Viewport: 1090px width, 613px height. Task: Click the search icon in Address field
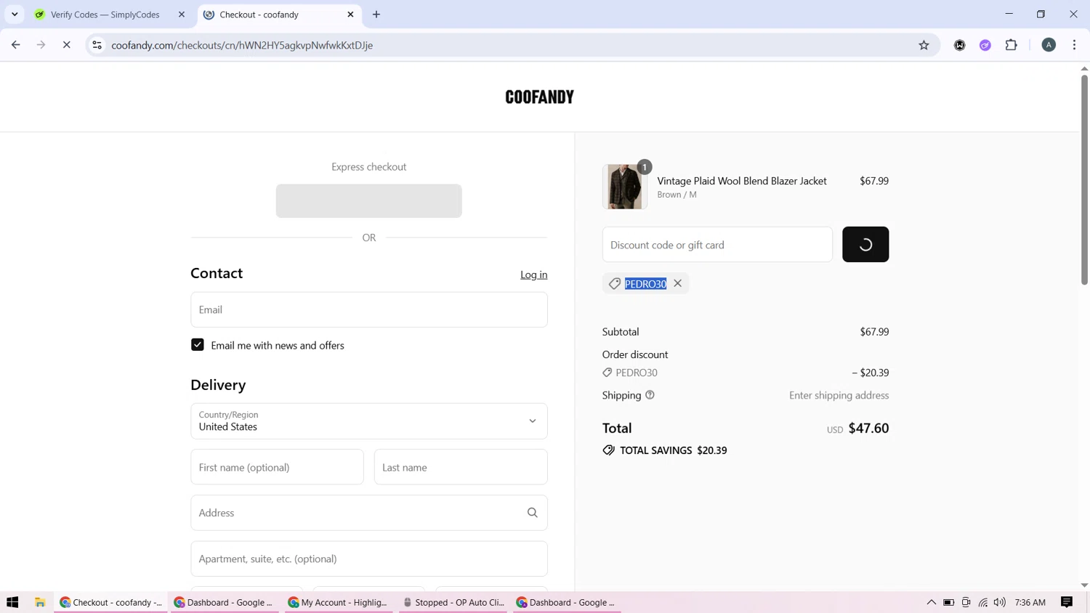pyautogui.click(x=533, y=513)
